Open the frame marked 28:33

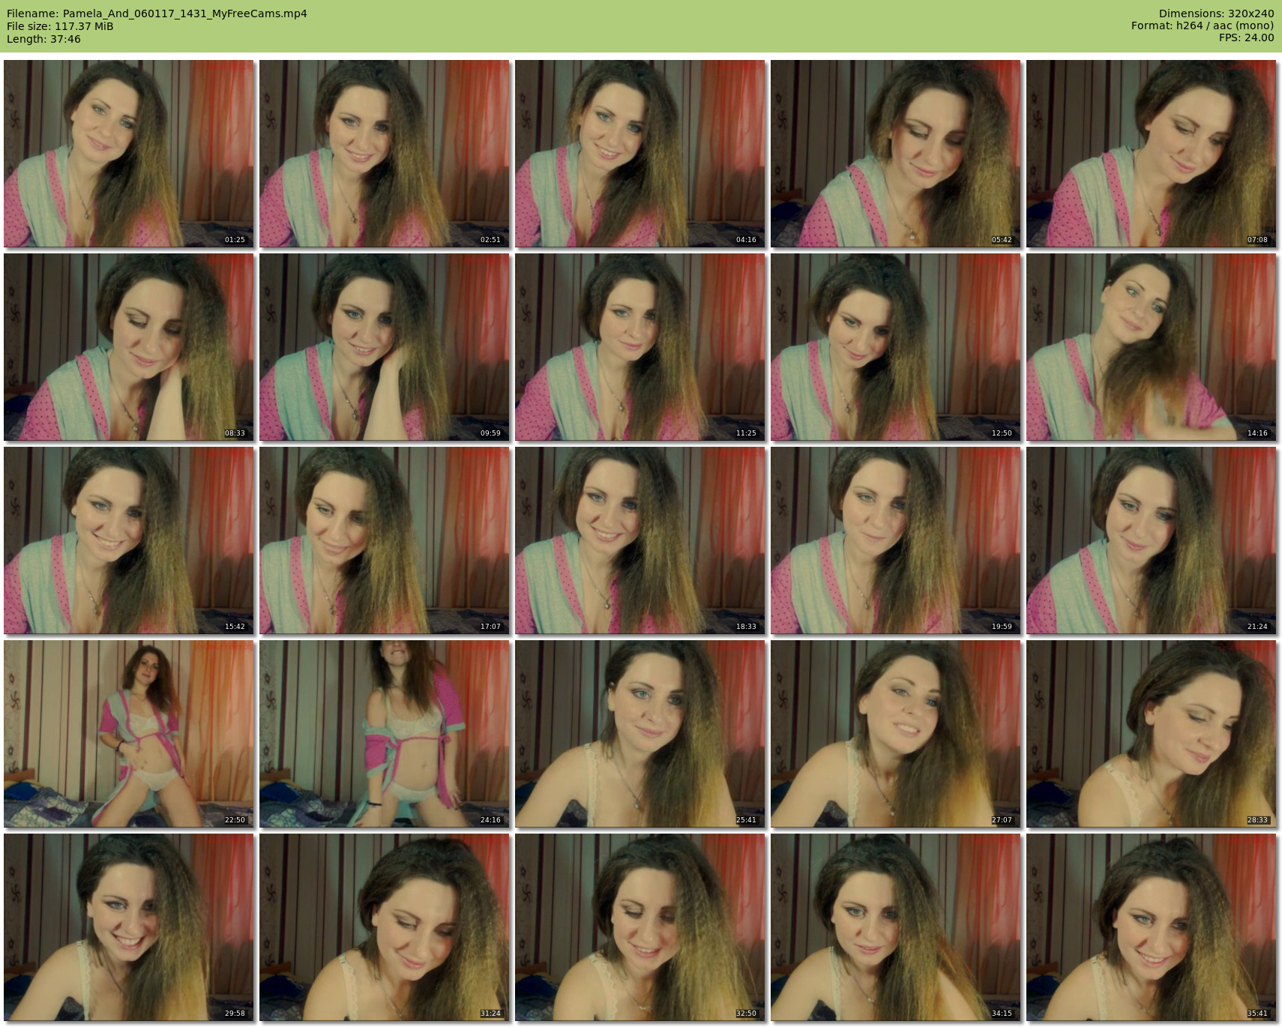[1151, 734]
